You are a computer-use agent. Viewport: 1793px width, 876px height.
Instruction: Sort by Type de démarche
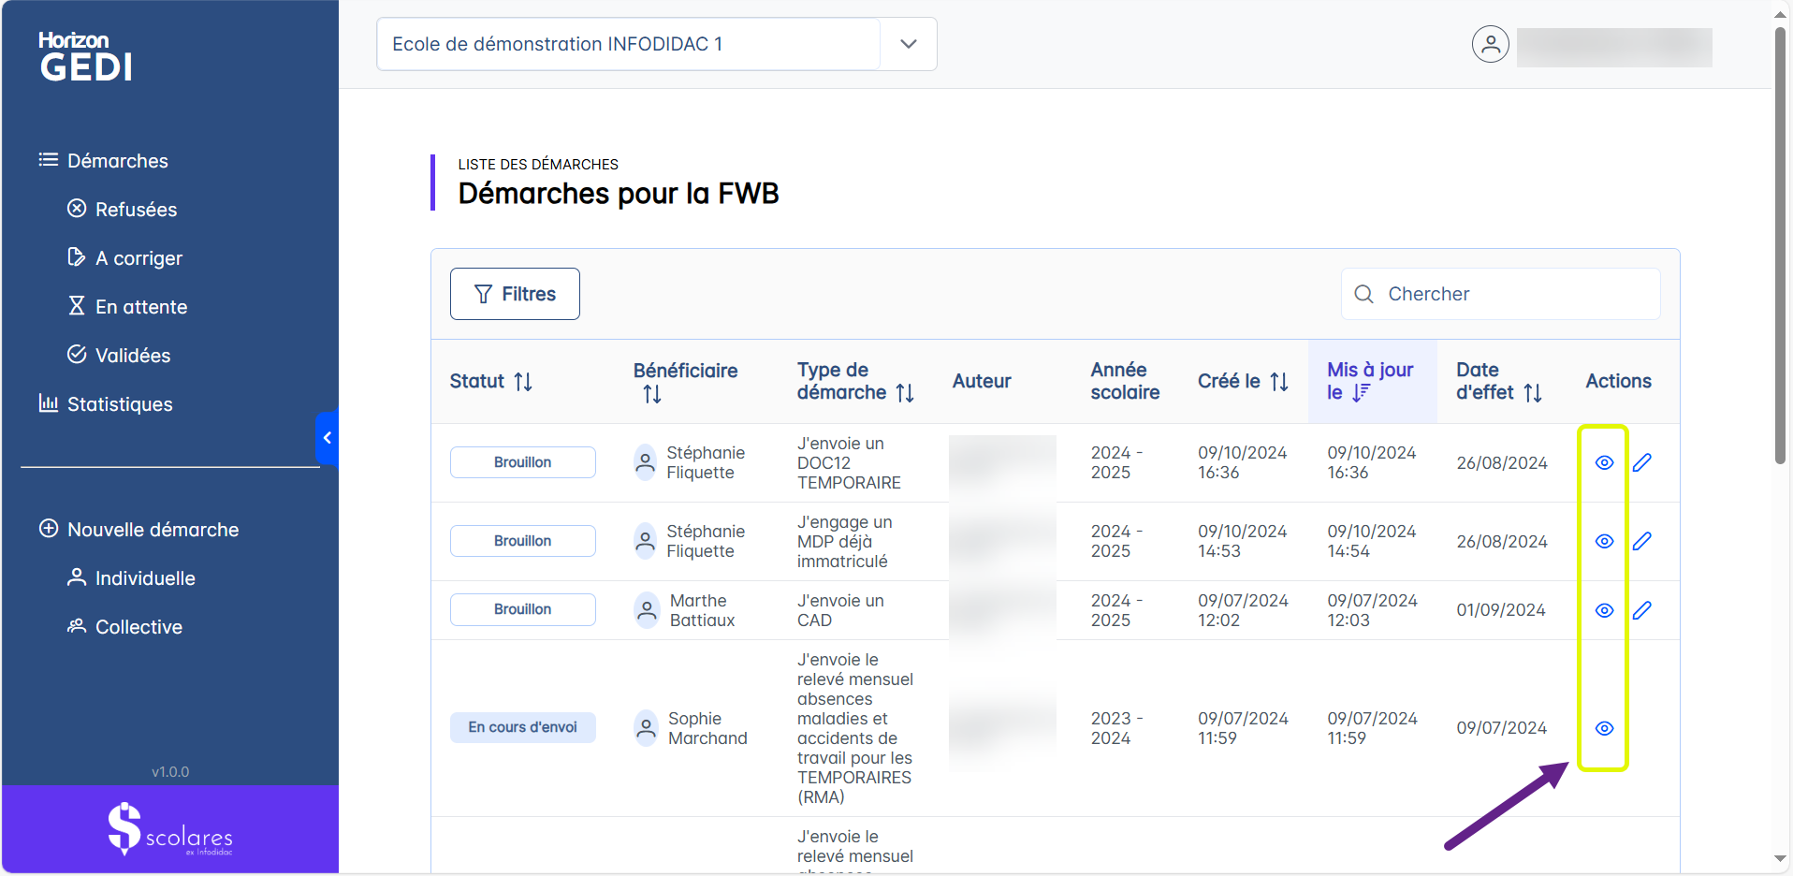(905, 393)
